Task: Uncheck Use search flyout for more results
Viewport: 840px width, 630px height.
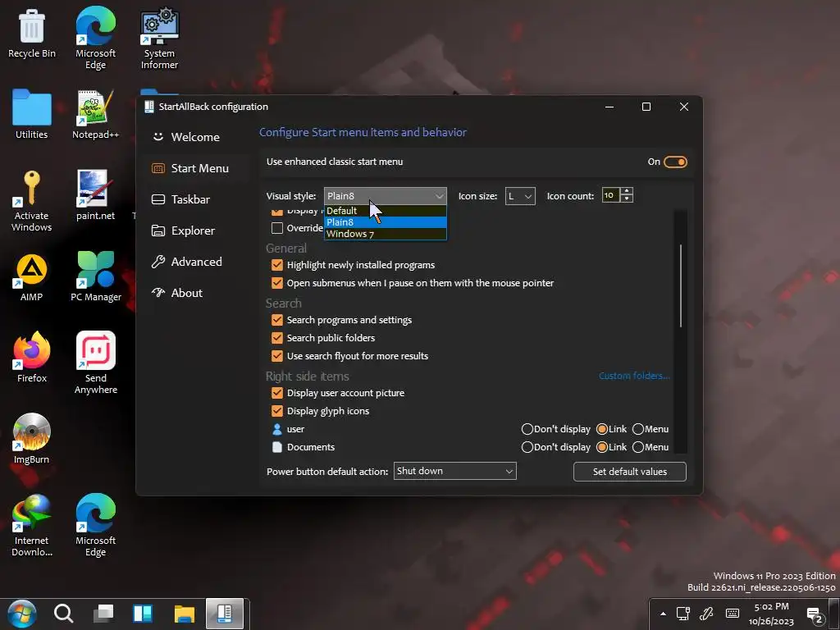Action: tap(277, 356)
